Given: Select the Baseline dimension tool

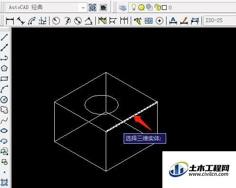Looking at the screenshot, I should 113,21.
